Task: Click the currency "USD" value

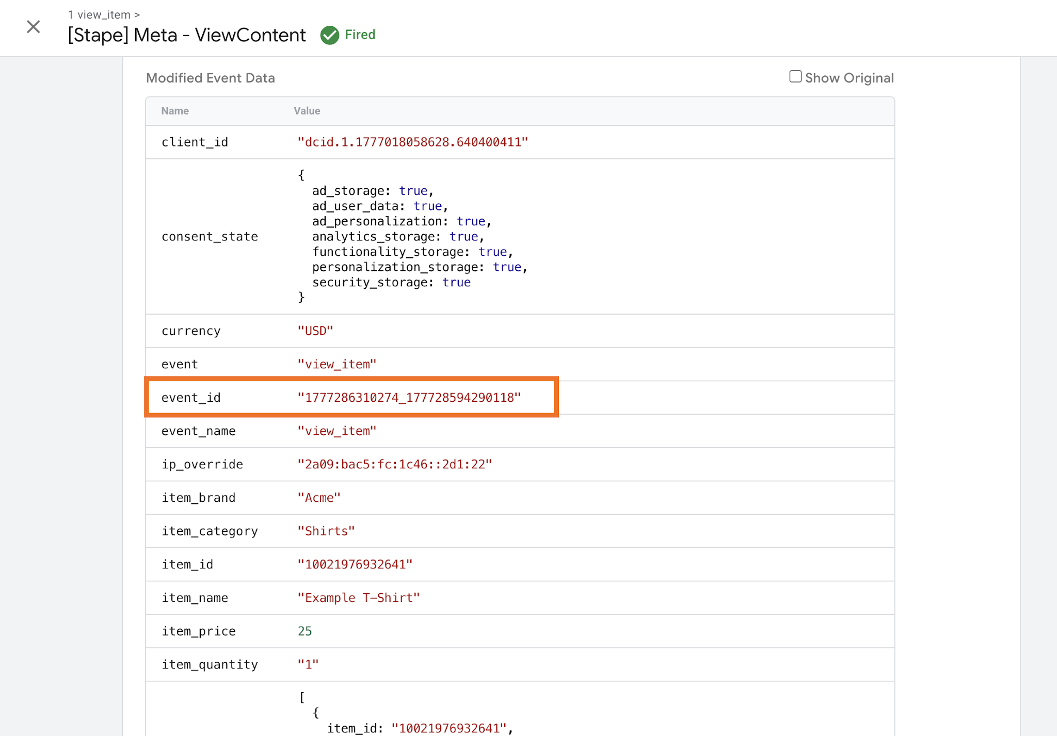Action: [315, 331]
